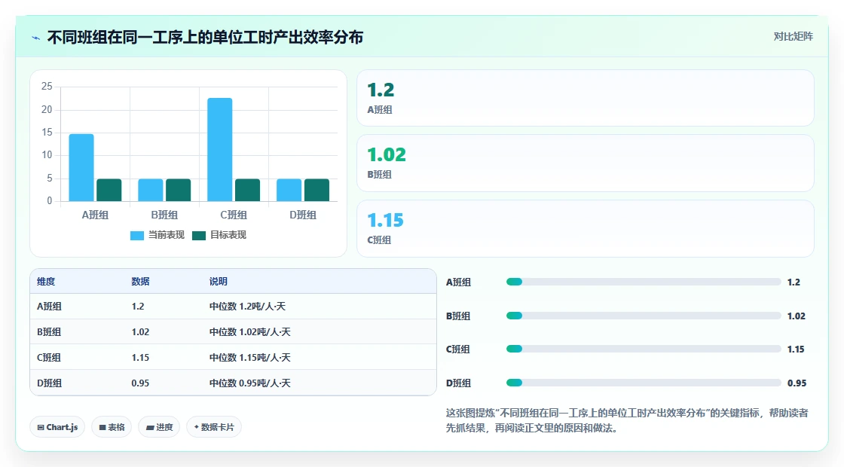This screenshot has height=467, width=844.
Task: Select the 进度 tag chip
Action: pos(159,427)
